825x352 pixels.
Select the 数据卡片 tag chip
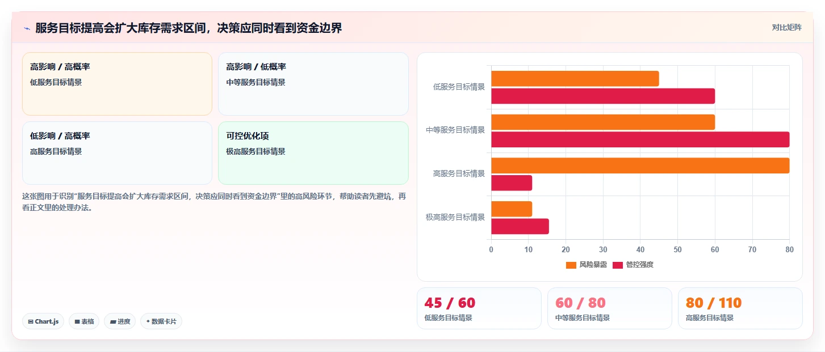pos(161,321)
